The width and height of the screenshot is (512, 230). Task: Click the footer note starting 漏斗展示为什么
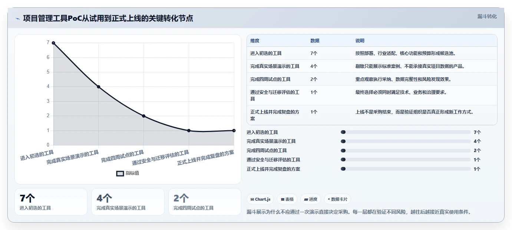359,212
